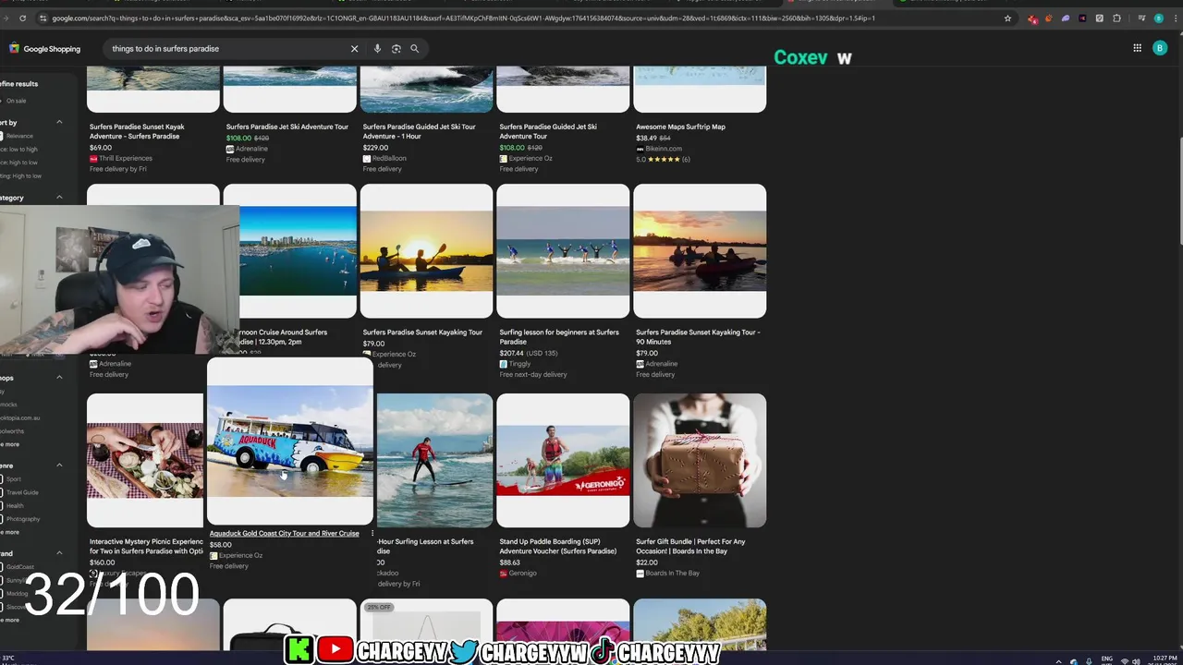Click the red extension icon with badge

pos(1032,18)
